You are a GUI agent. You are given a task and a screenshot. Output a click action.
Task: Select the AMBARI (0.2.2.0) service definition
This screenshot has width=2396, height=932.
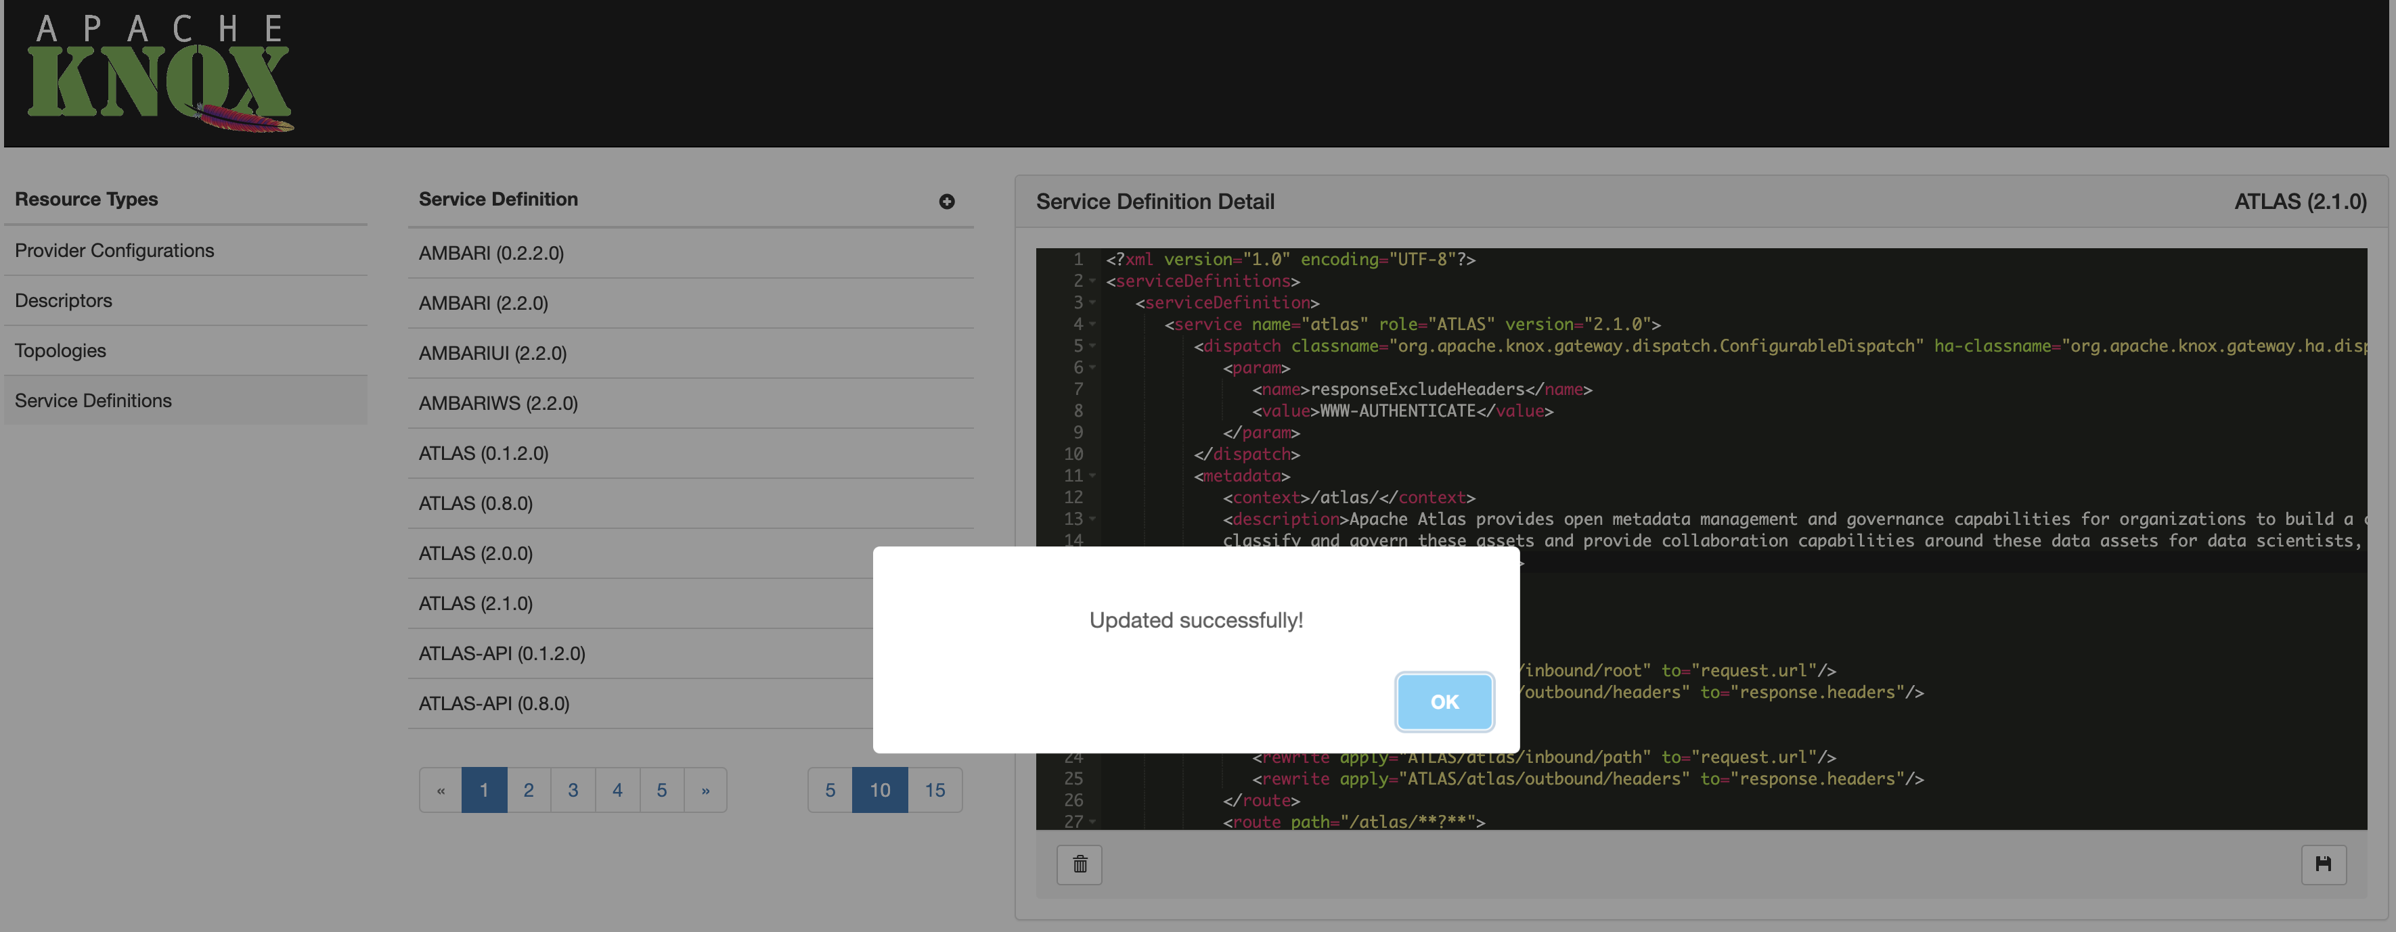pos(491,253)
